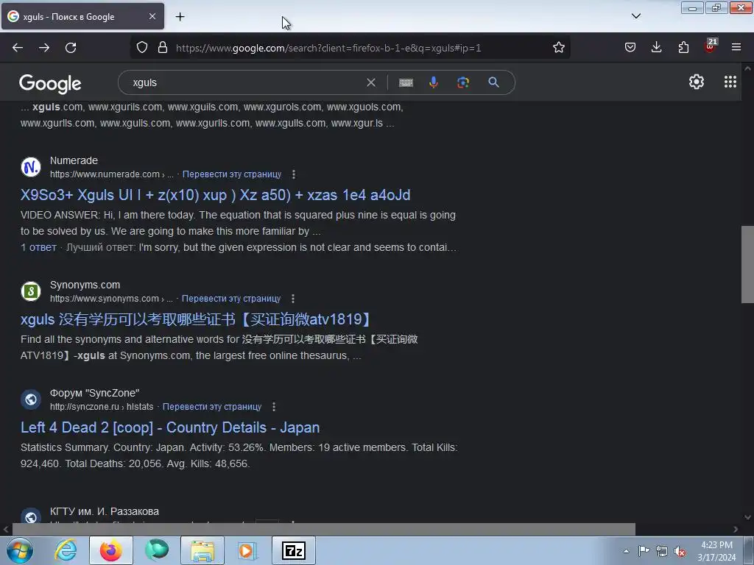Open more options for SyncZone result

pyautogui.click(x=274, y=407)
